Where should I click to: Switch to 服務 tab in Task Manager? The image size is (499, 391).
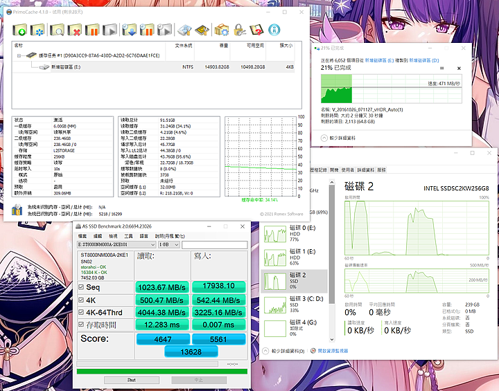(381, 170)
